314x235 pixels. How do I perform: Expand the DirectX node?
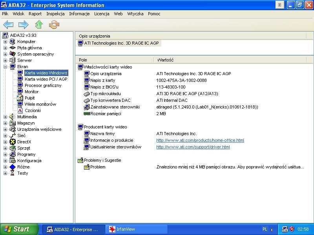click(x=5, y=142)
